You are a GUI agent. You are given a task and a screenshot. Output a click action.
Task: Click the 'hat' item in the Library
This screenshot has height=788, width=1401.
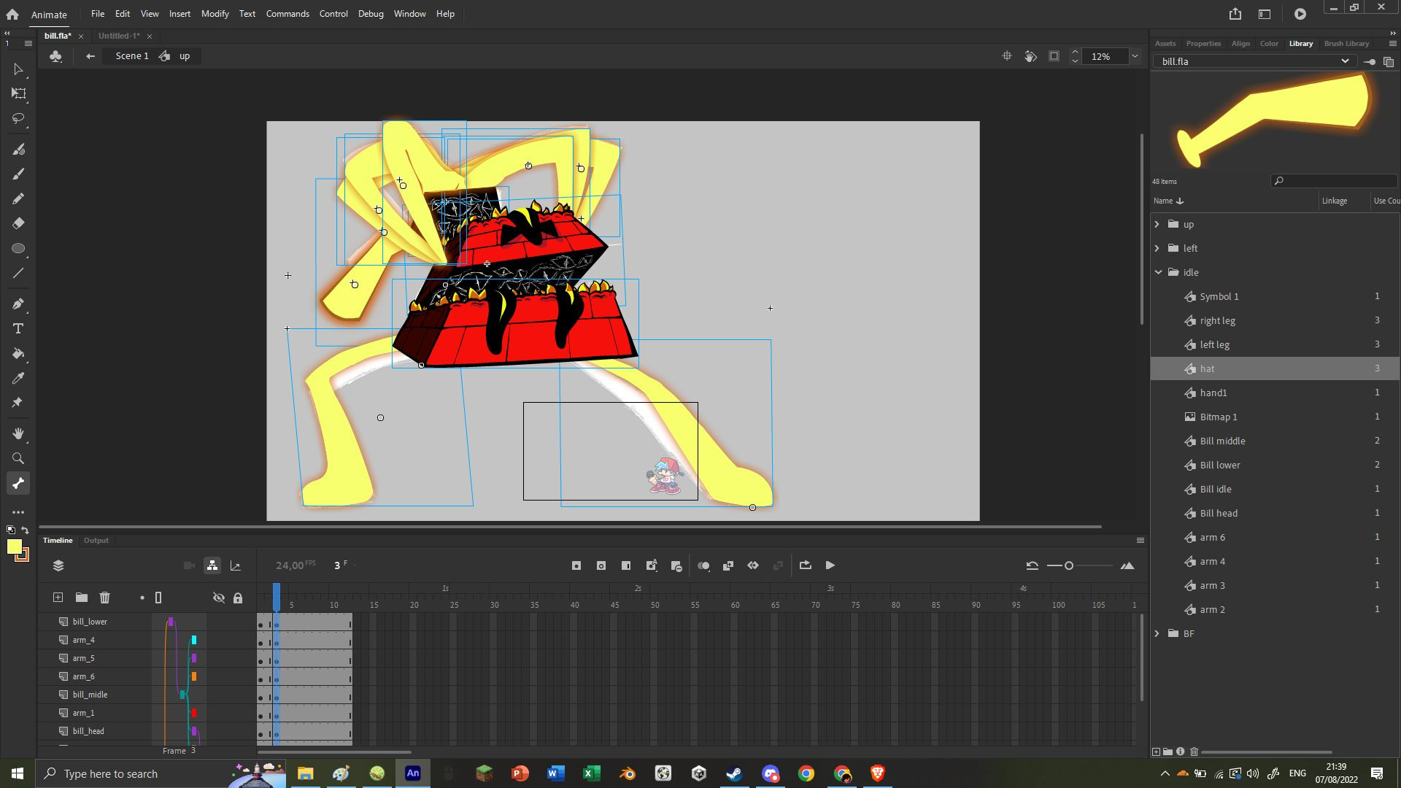point(1208,368)
